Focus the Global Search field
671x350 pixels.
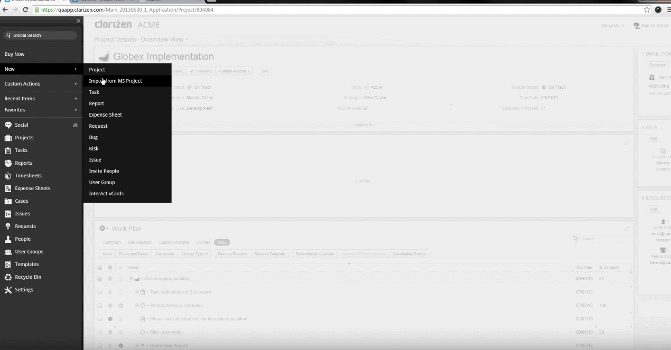(40, 35)
